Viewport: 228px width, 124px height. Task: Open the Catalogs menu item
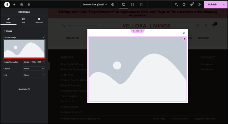pos(203,38)
